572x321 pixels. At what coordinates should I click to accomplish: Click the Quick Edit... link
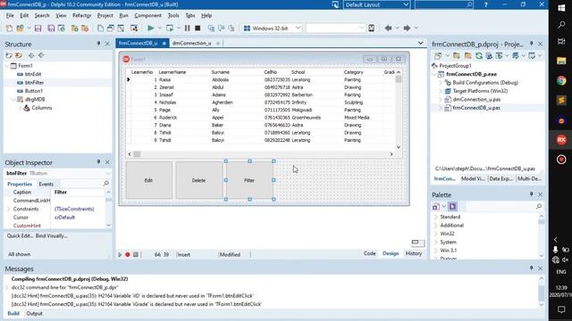click(x=20, y=235)
